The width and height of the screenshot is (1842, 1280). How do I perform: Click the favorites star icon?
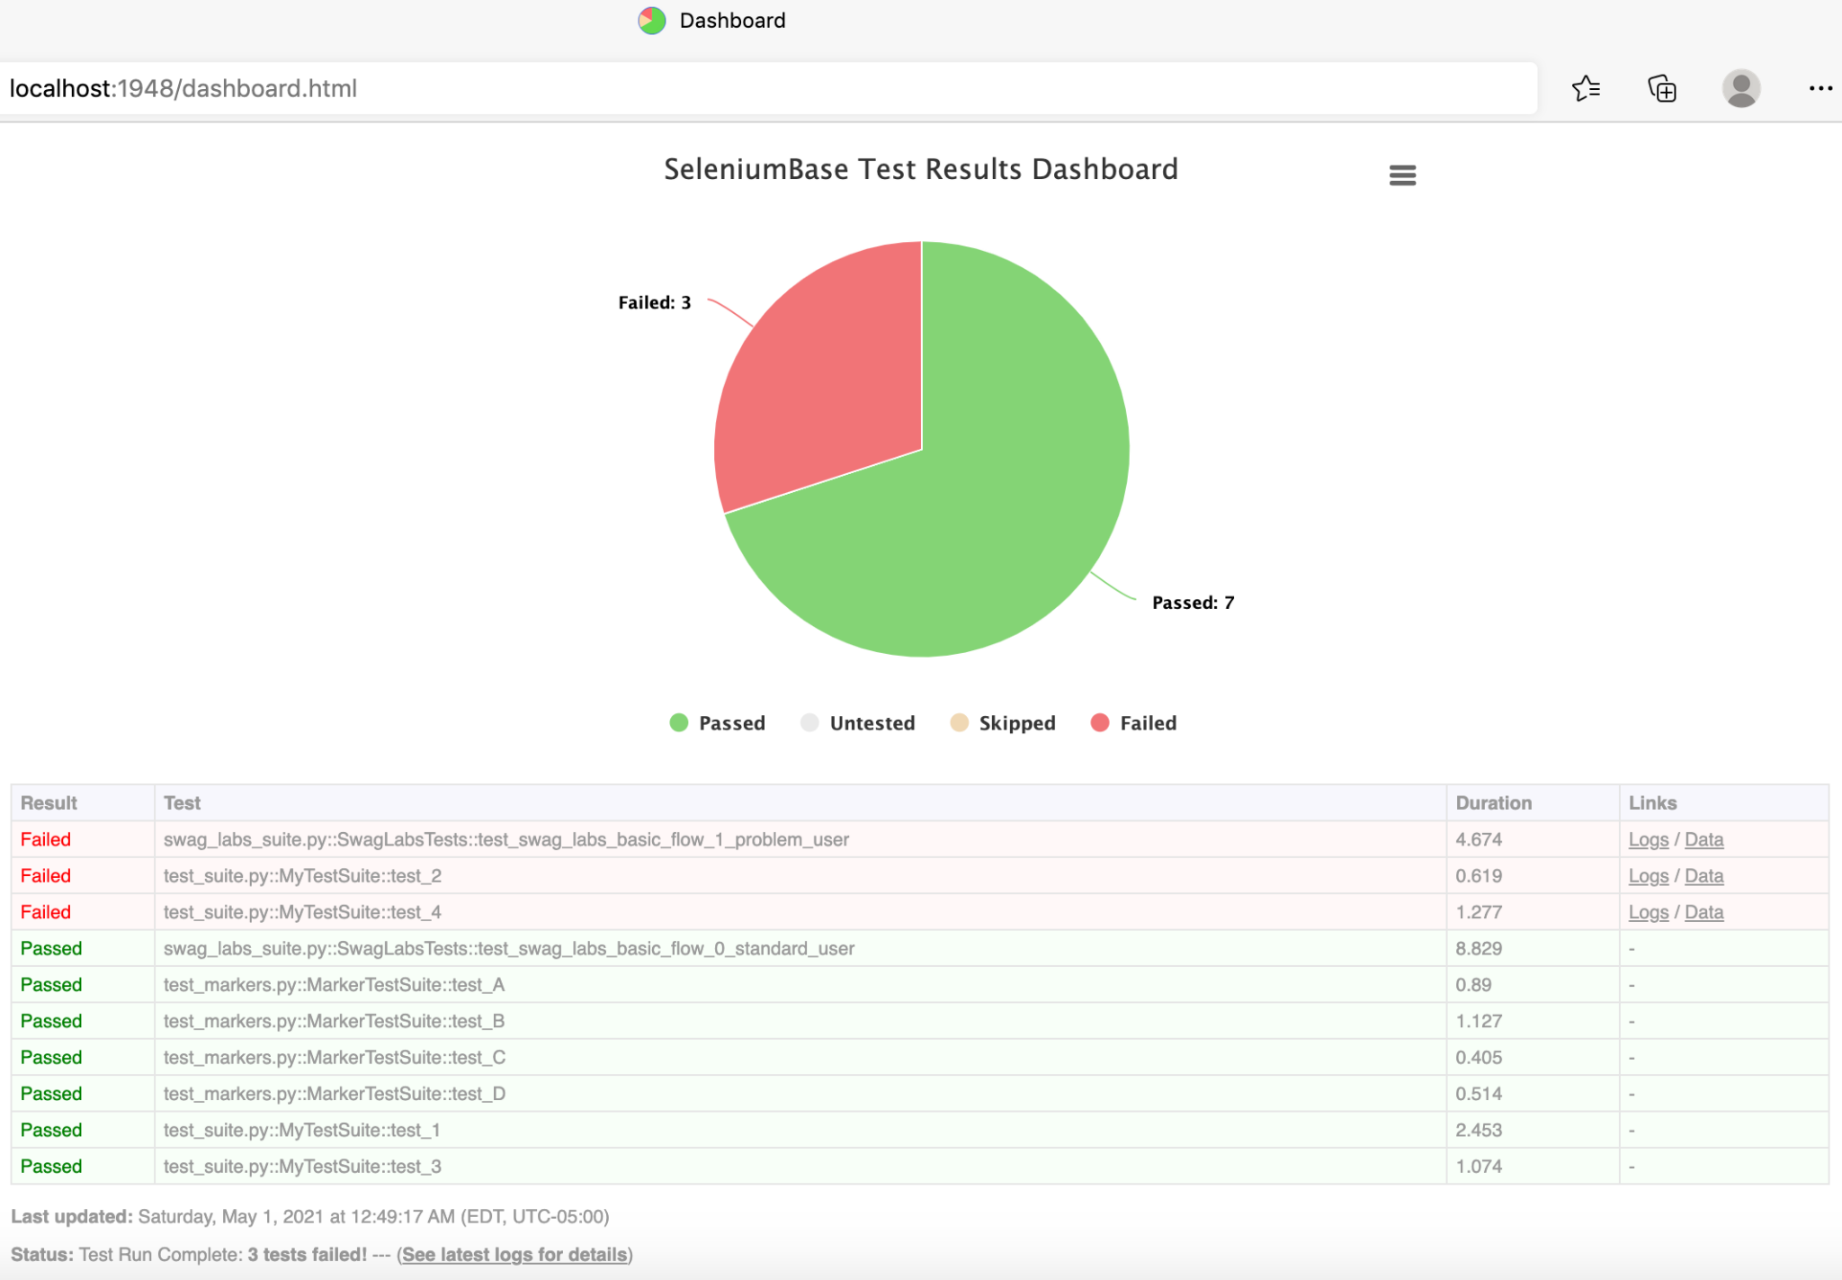[x=1586, y=88]
